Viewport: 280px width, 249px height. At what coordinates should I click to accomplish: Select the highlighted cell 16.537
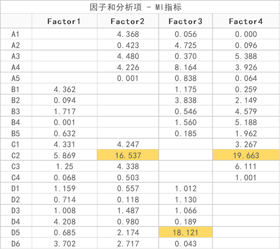point(127,155)
